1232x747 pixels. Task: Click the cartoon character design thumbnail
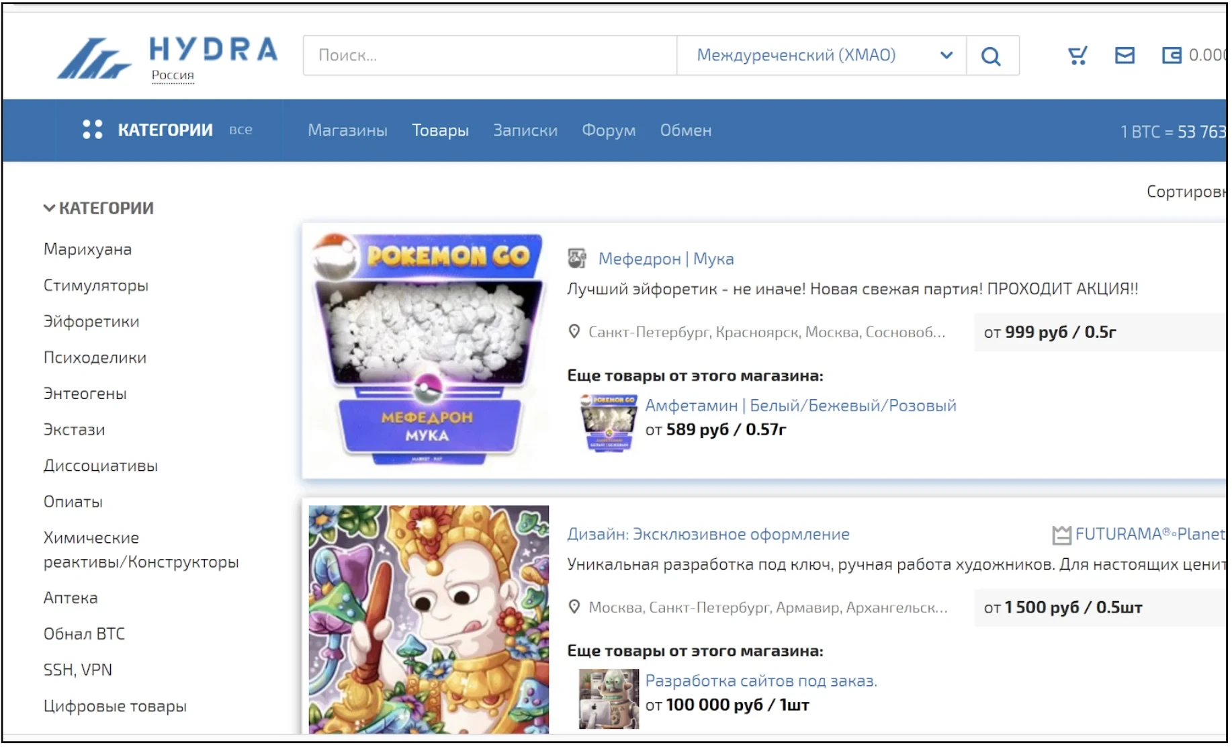[x=429, y=619]
